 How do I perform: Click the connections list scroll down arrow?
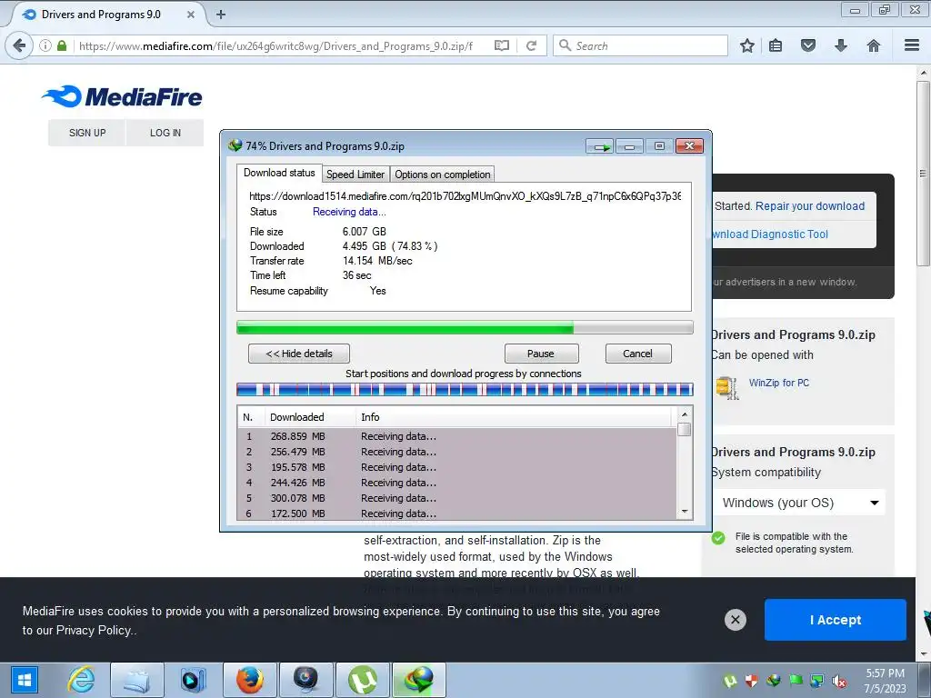click(684, 511)
